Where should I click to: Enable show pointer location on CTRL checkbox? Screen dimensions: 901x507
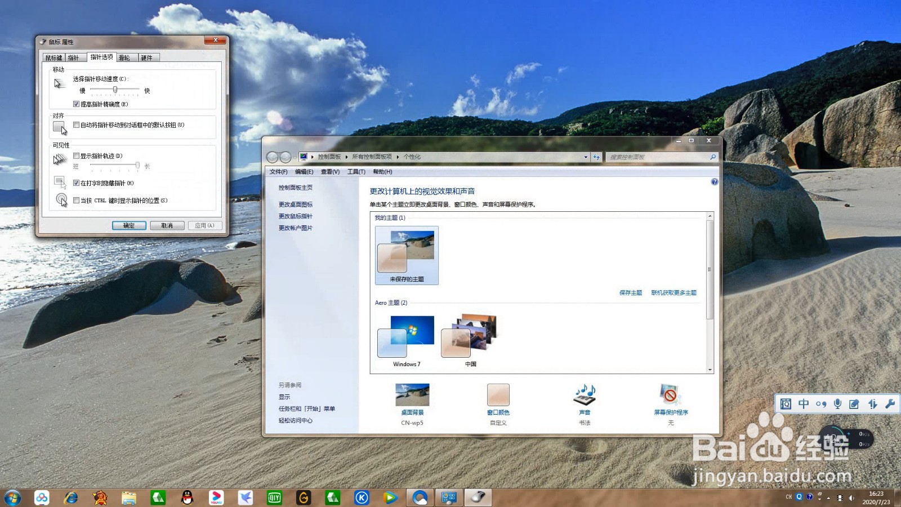pos(76,200)
